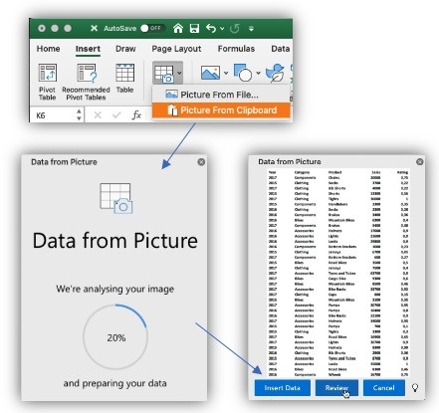
Task: Choose Picture From Clipboard menu entry
Action: click(x=221, y=110)
